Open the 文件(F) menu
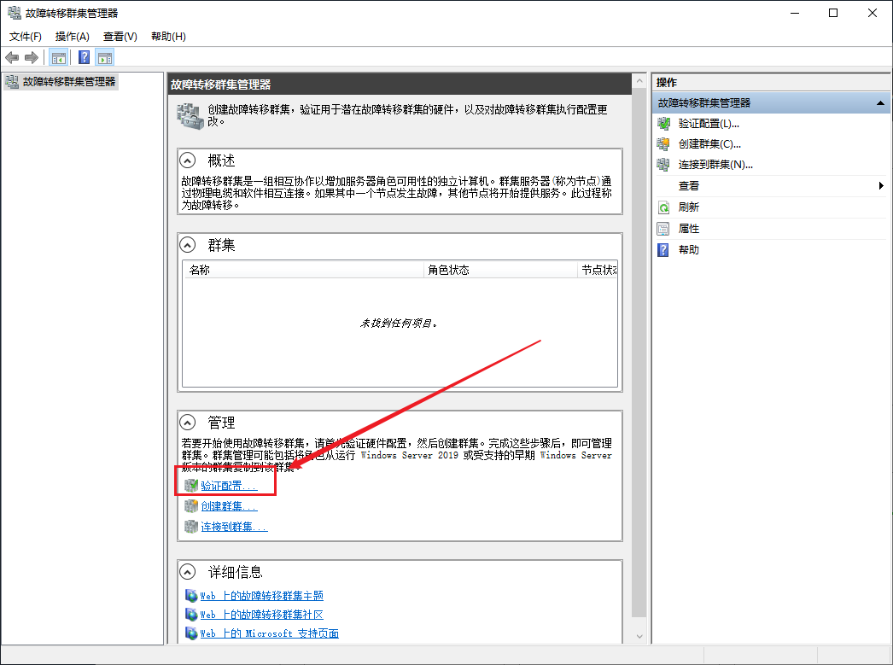Screen dimensions: 893x665 click(26, 36)
